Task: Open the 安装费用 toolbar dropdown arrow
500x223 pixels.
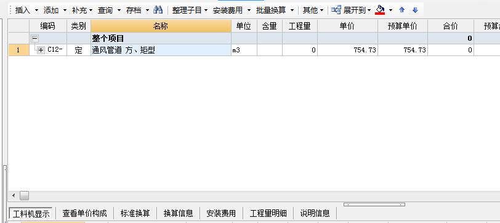Action: tap(249, 10)
